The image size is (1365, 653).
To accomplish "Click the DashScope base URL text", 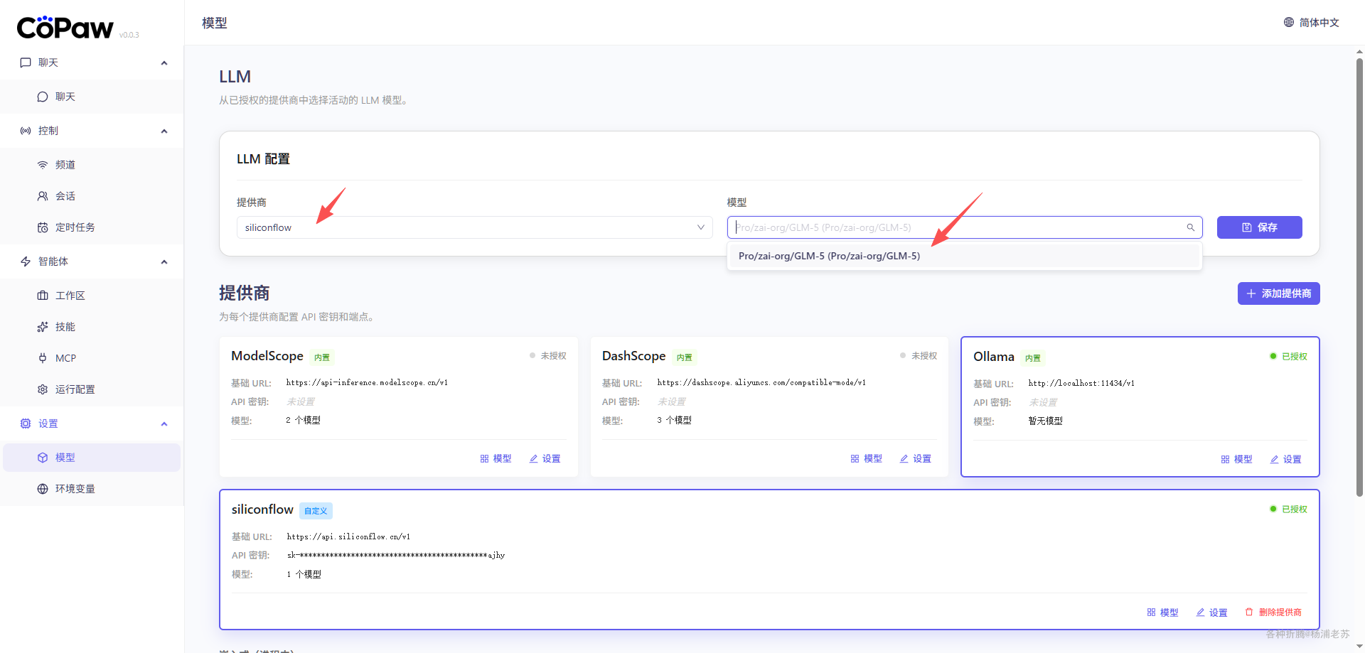I will click(761, 382).
